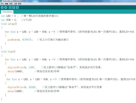136x103 pixels.
Task: Click the Arduino logo in title bar
Action: 1,1
